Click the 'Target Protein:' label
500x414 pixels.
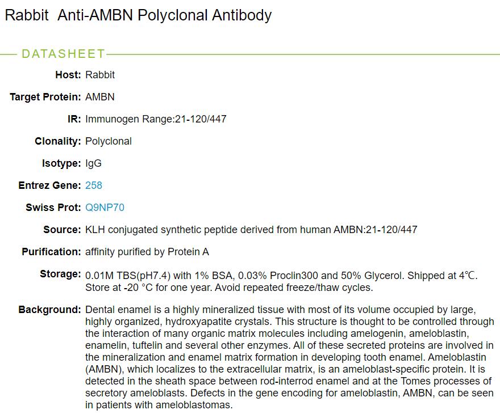coord(45,97)
